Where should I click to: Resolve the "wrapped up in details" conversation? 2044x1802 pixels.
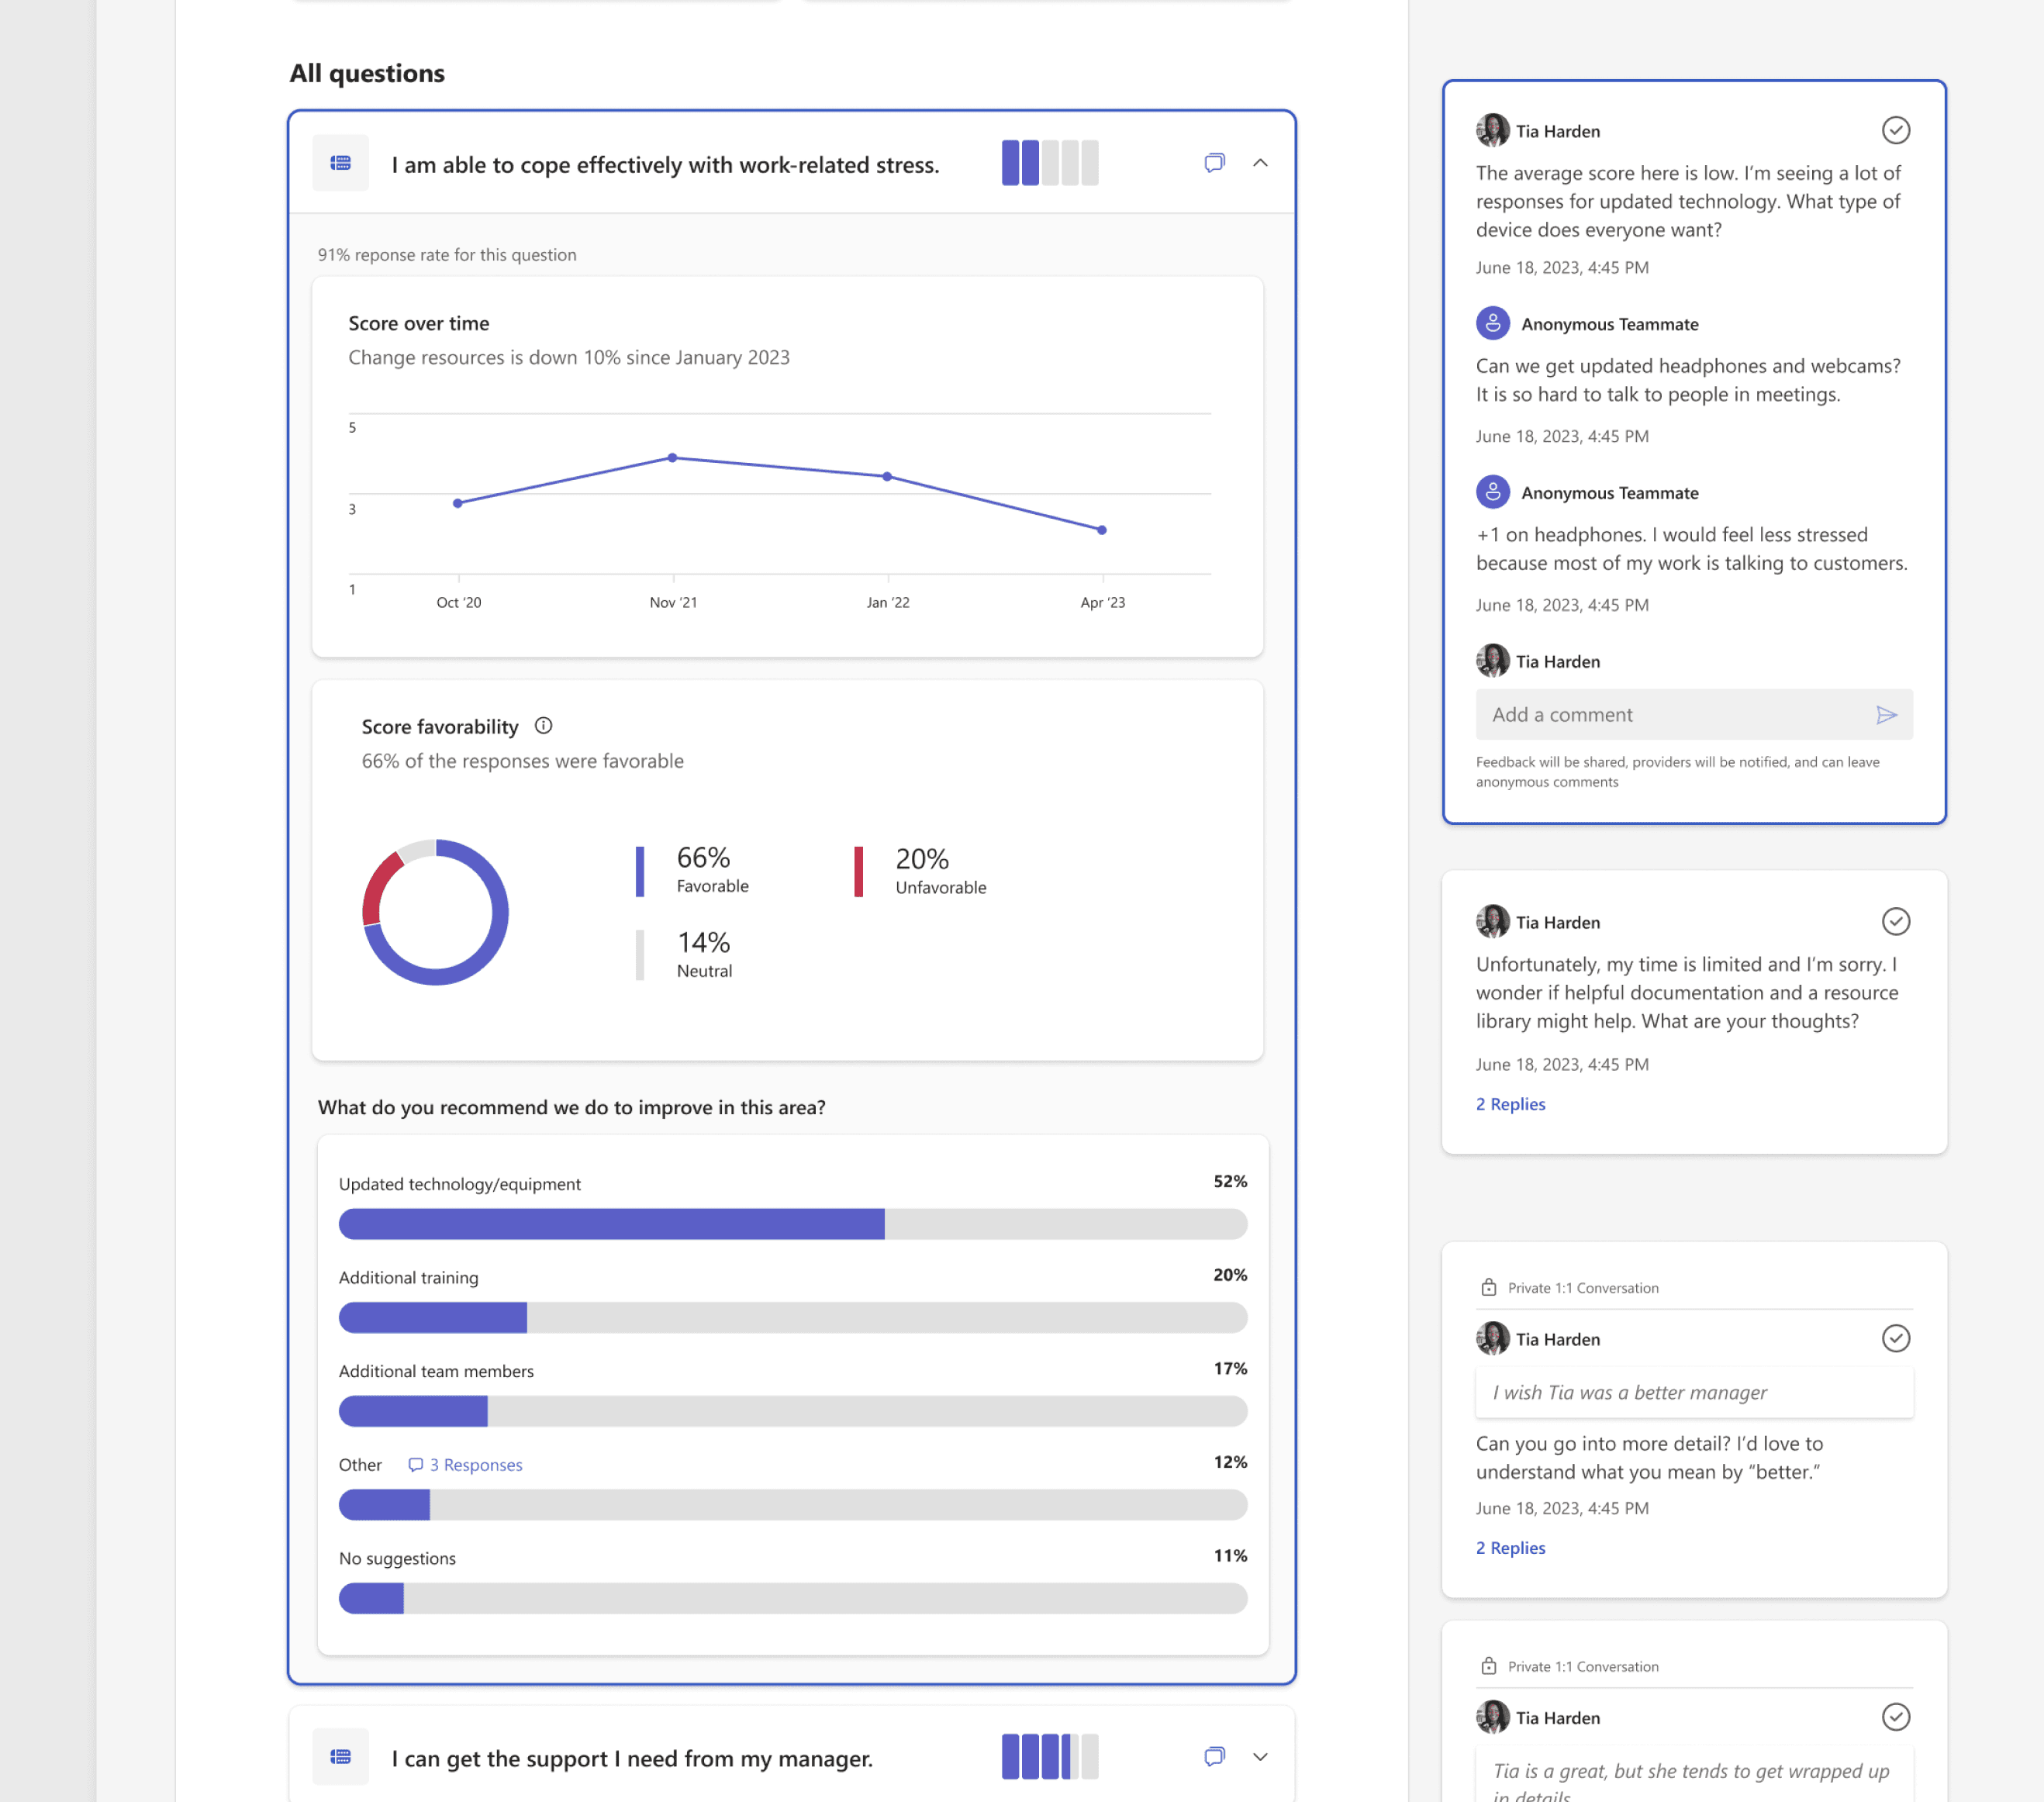1895,1718
